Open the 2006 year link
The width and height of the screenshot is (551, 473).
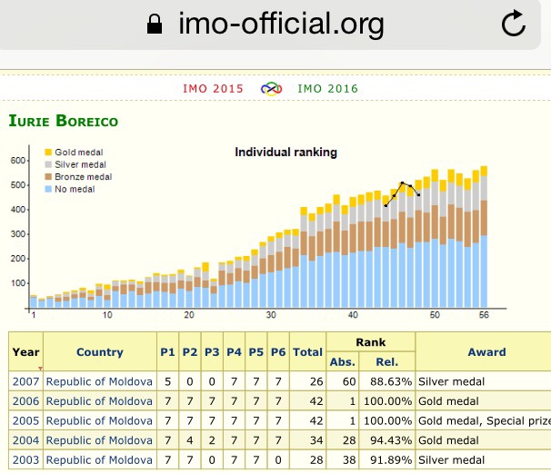point(25,401)
